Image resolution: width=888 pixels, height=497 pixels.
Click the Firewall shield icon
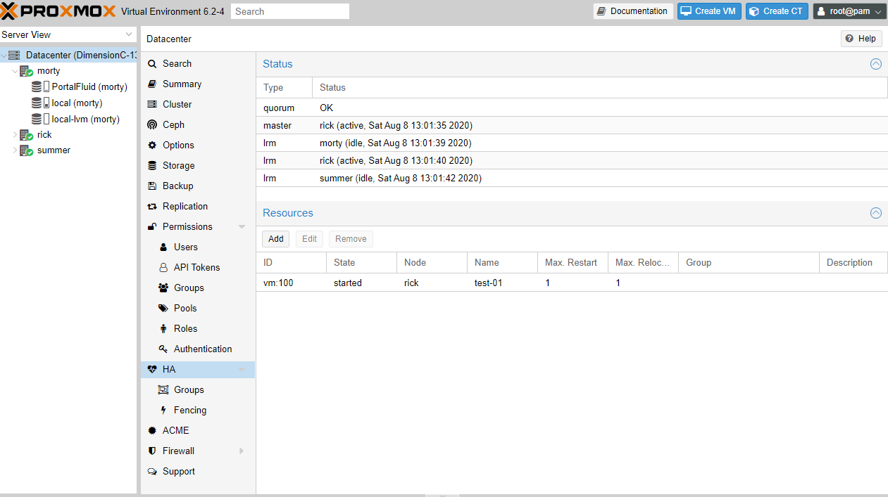click(x=152, y=451)
